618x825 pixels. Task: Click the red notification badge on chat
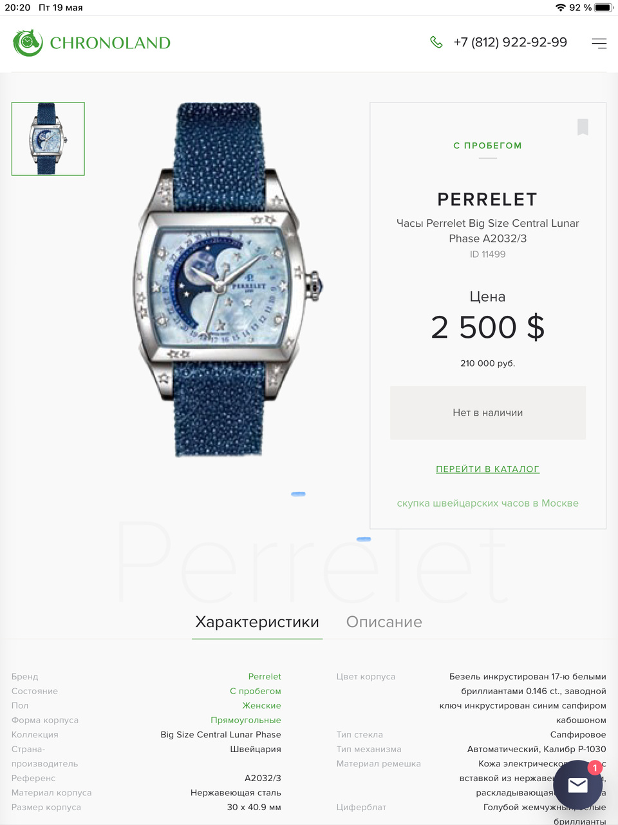click(595, 768)
